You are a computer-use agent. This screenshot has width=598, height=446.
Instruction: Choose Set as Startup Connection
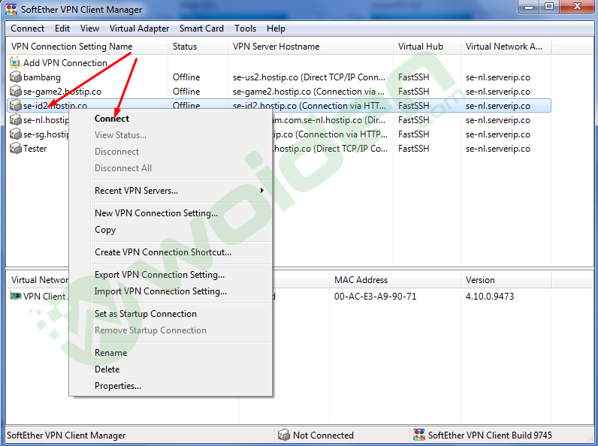(x=146, y=314)
